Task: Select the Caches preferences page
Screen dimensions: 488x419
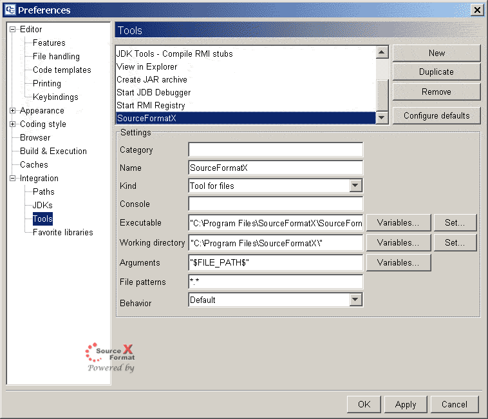Action: 34,164
